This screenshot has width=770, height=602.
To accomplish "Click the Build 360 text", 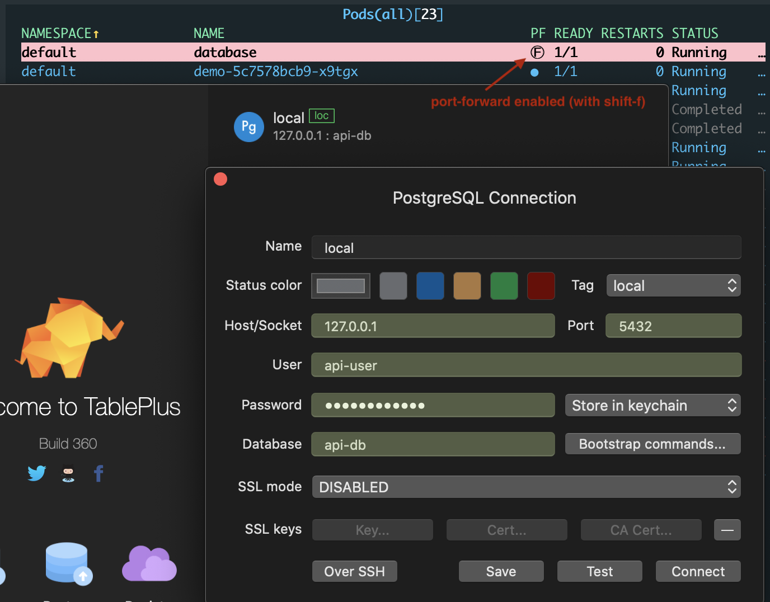I will (68, 444).
